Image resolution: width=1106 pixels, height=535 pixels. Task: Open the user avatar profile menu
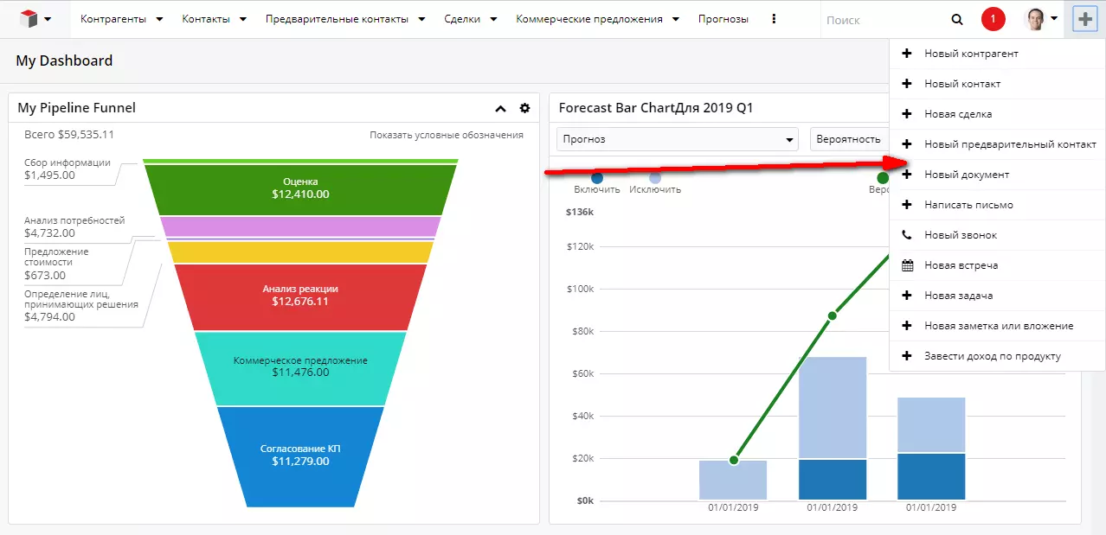click(x=1041, y=18)
